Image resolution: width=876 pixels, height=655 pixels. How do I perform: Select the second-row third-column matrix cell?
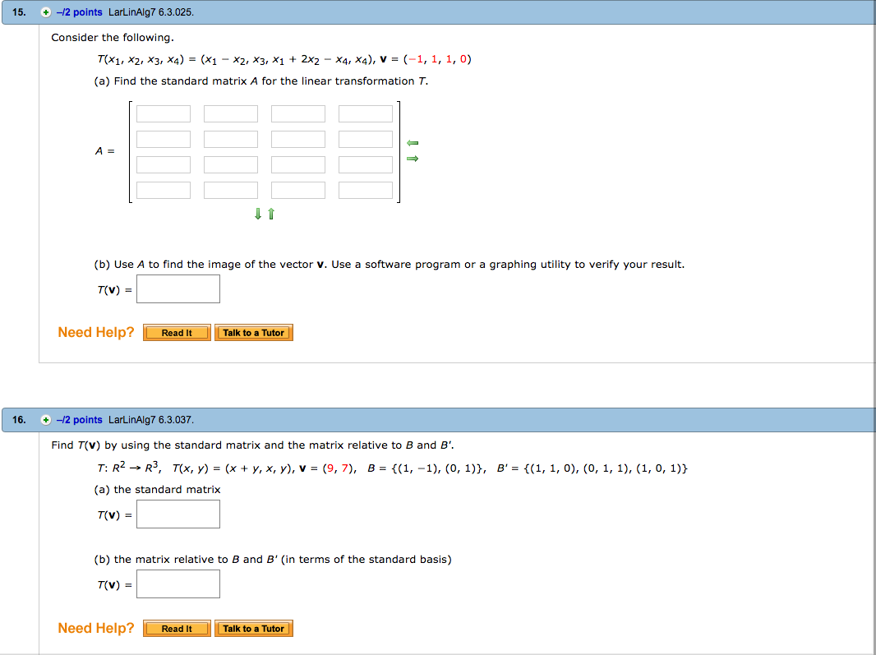(x=297, y=139)
